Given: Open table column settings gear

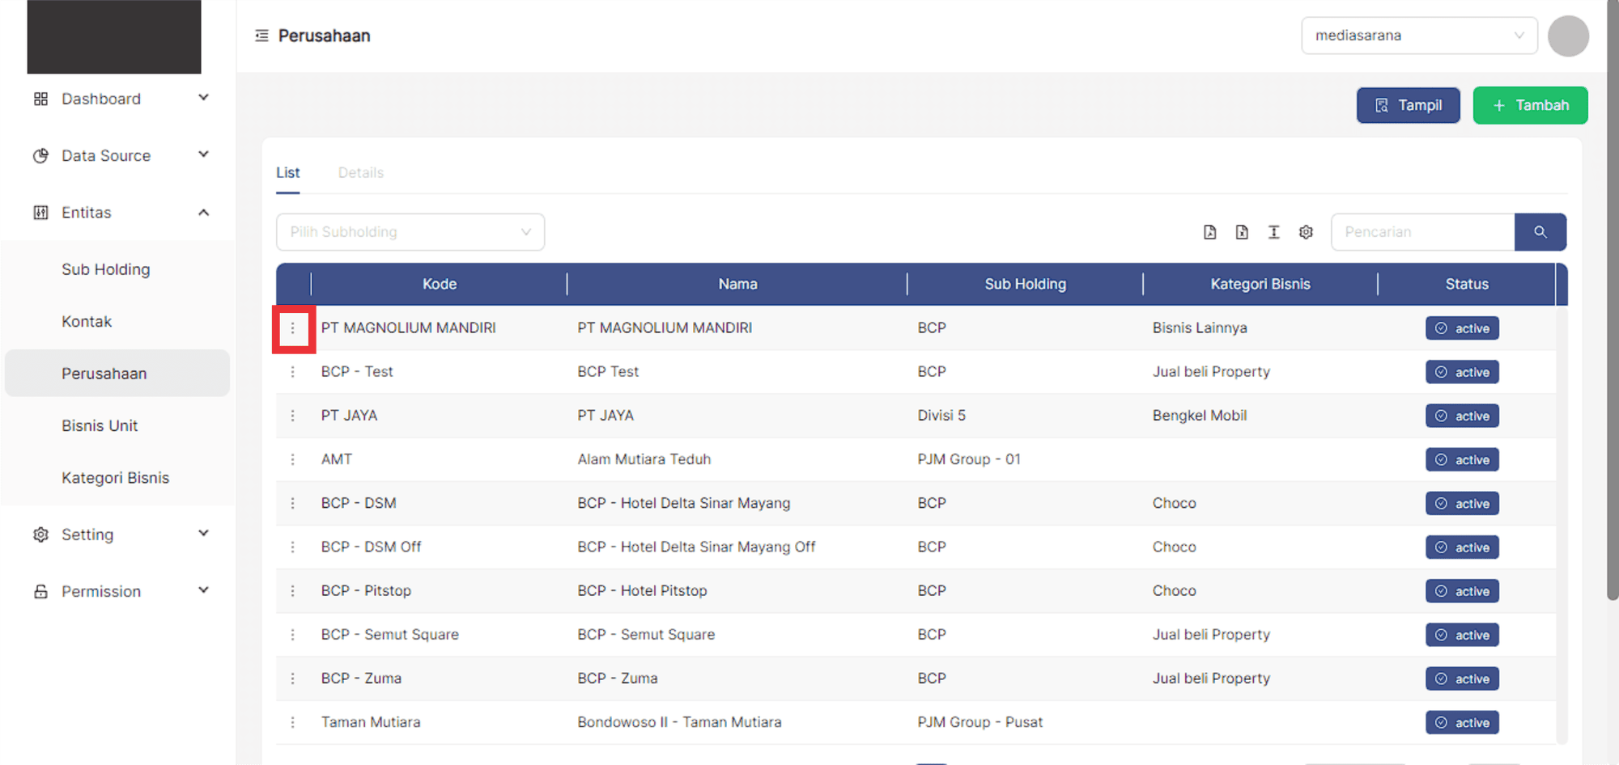Looking at the screenshot, I should click(x=1306, y=232).
